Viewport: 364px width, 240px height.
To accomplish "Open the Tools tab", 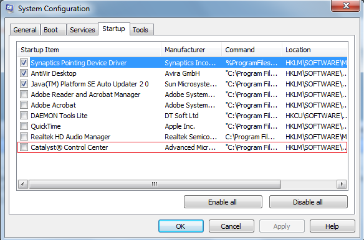I will coord(141,30).
